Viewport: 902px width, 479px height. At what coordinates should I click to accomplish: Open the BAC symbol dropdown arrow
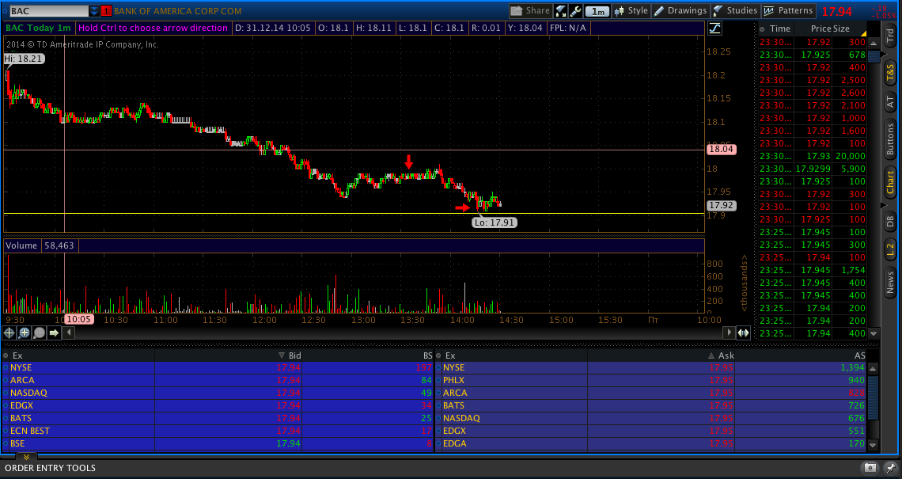95,11
